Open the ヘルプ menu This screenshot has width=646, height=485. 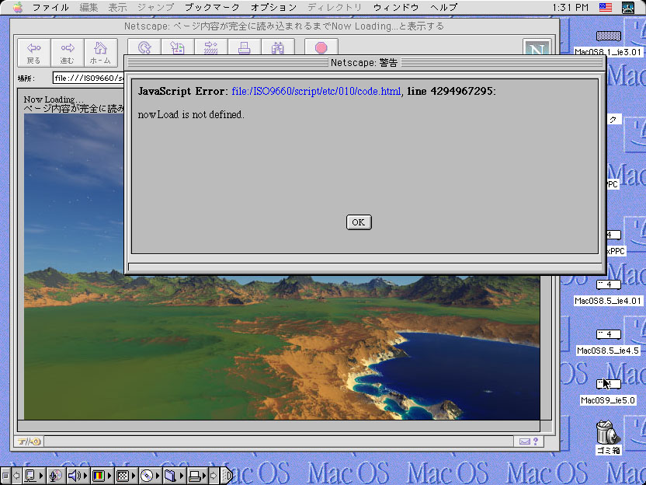443,8
